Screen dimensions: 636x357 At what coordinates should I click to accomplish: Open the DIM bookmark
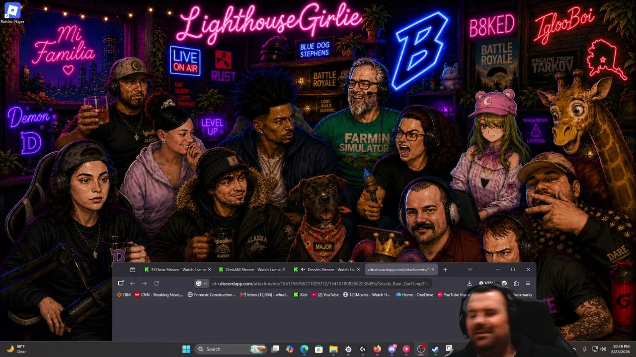point(124,295)
